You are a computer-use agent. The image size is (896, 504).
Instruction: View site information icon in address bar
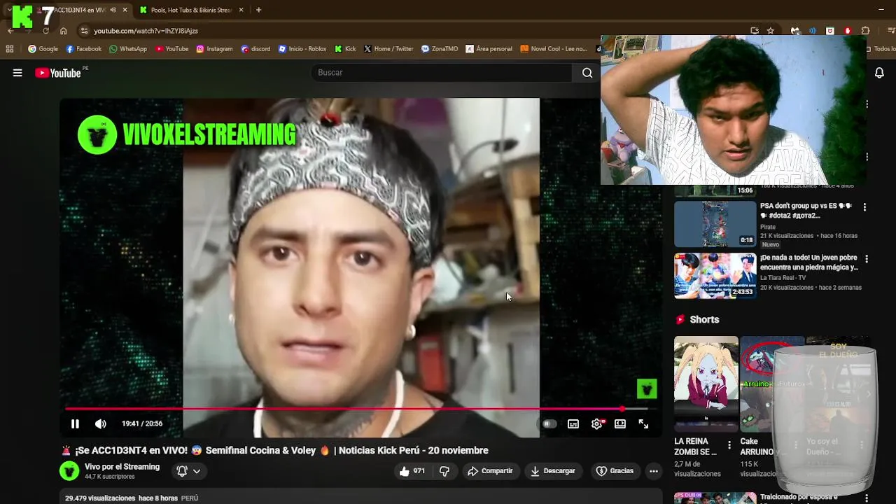[84, 31]
